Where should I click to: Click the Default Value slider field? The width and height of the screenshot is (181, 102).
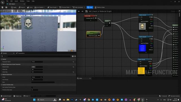37,67
